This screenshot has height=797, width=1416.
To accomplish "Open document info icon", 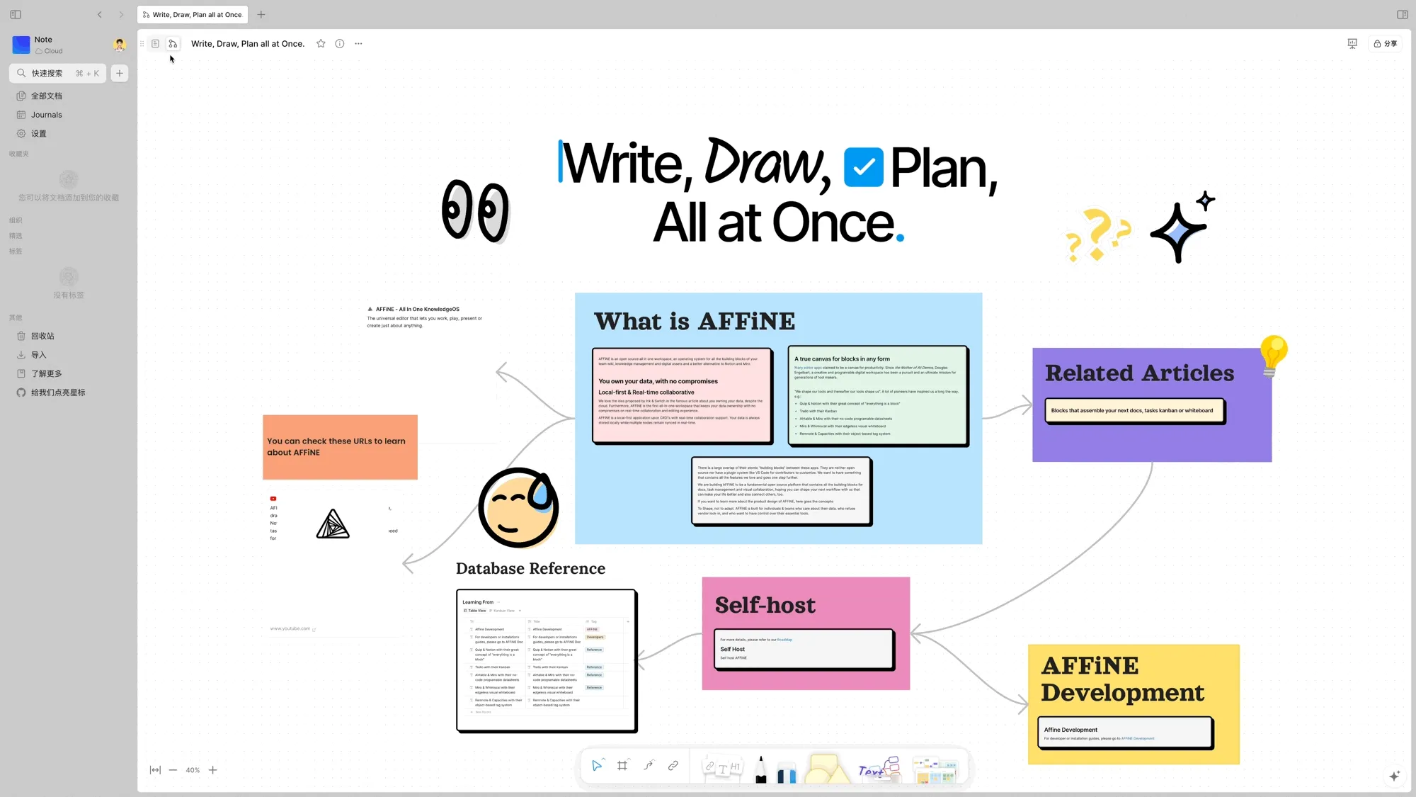I will point(340,44).
